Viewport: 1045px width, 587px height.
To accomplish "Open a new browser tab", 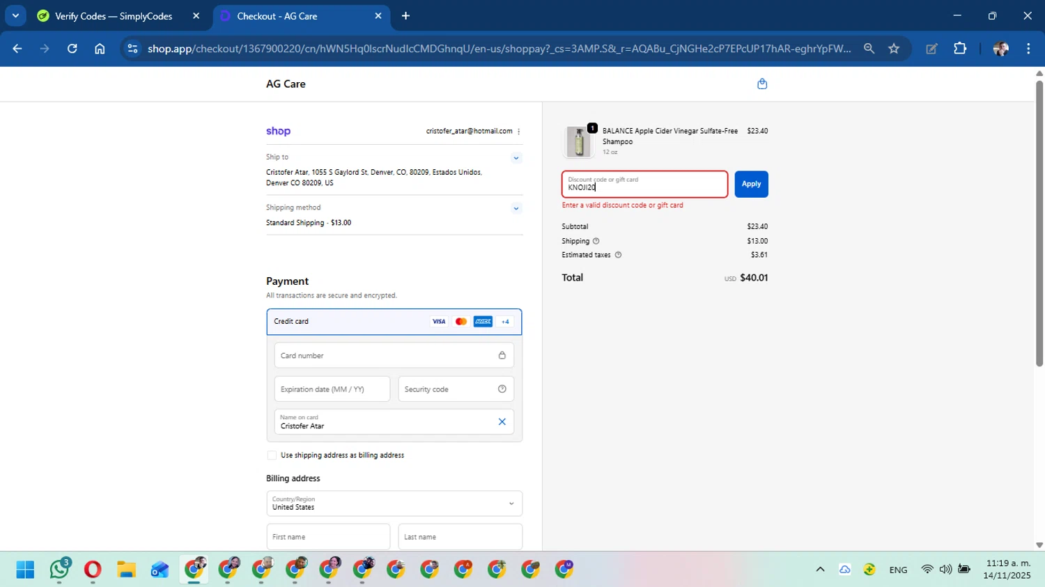I will pos(405,16).
